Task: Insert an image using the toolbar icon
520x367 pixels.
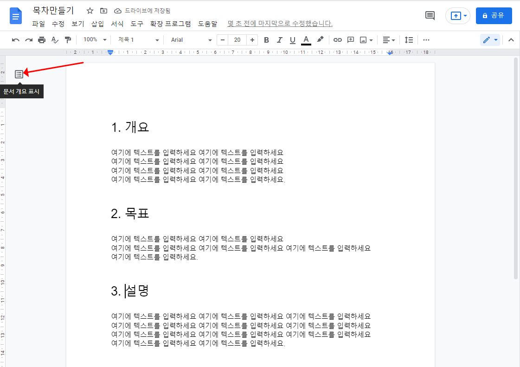Action: click(x=365, y=40)
